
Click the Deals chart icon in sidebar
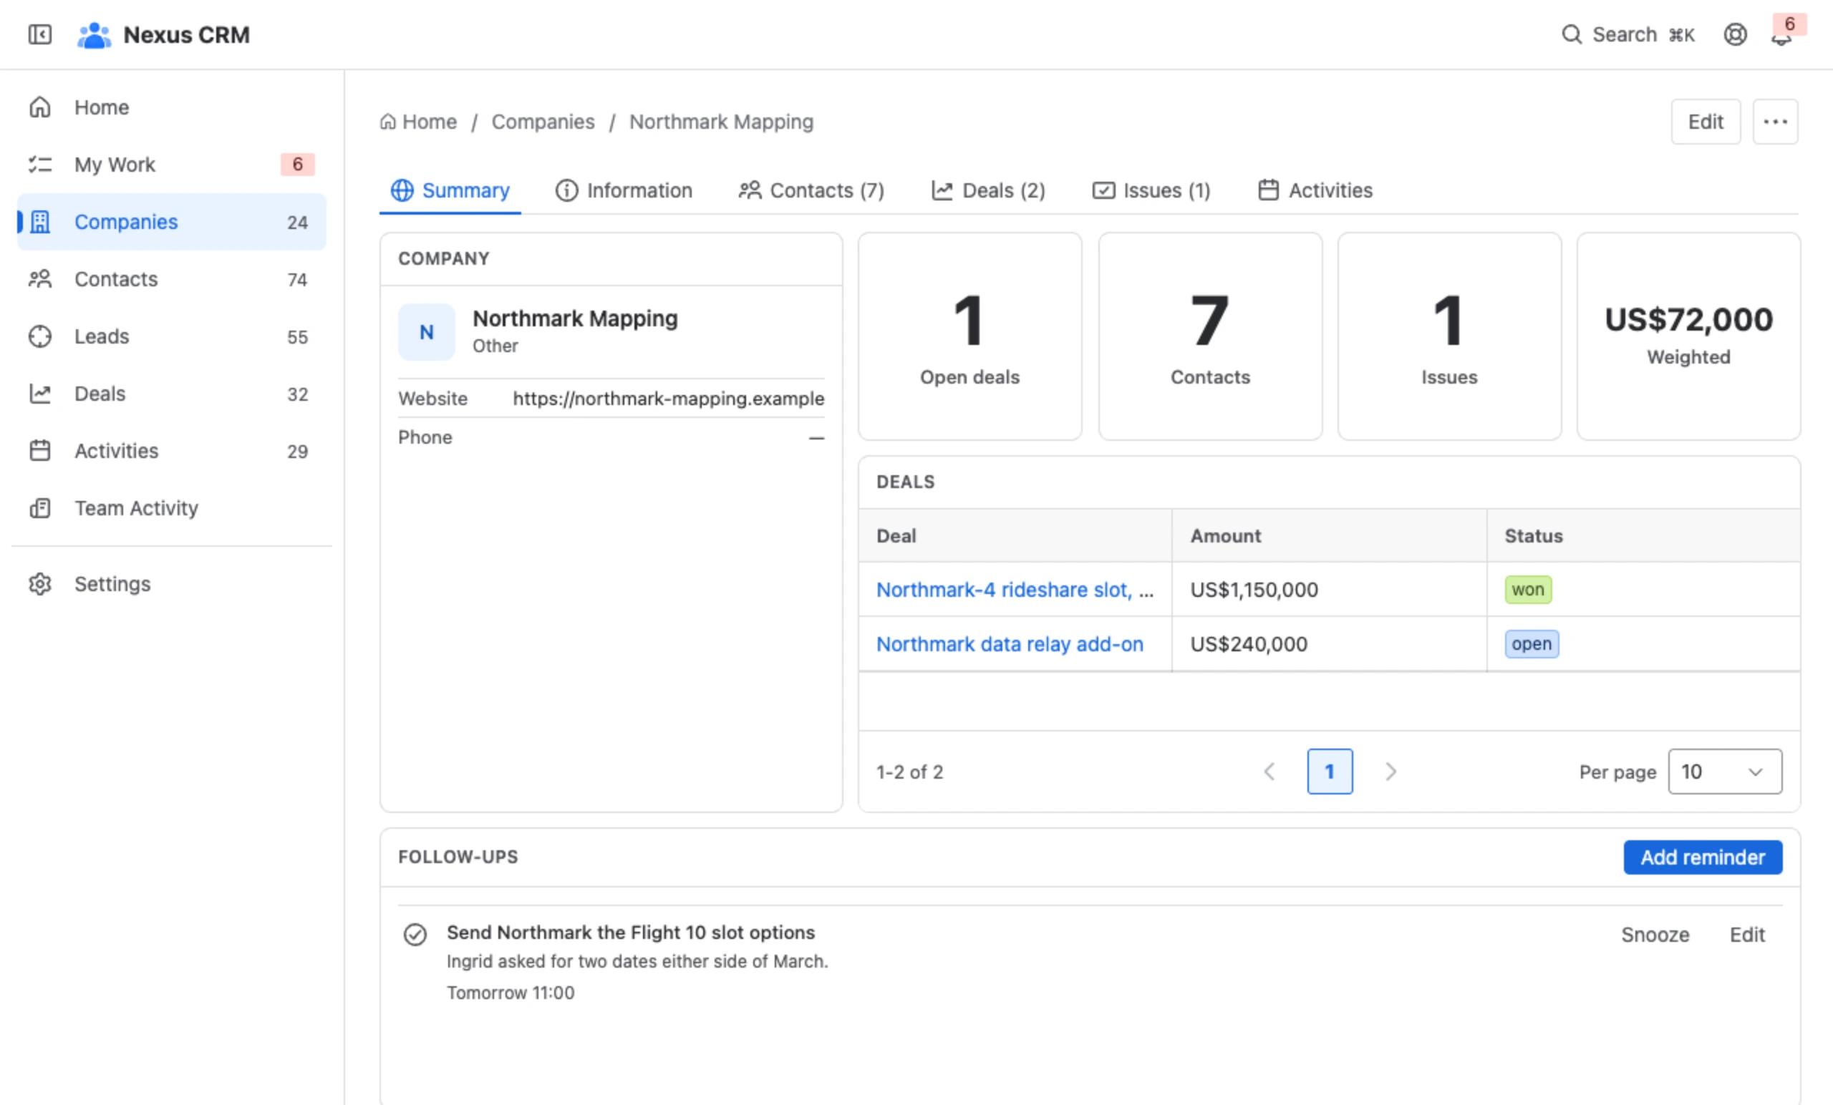(40, 394)
